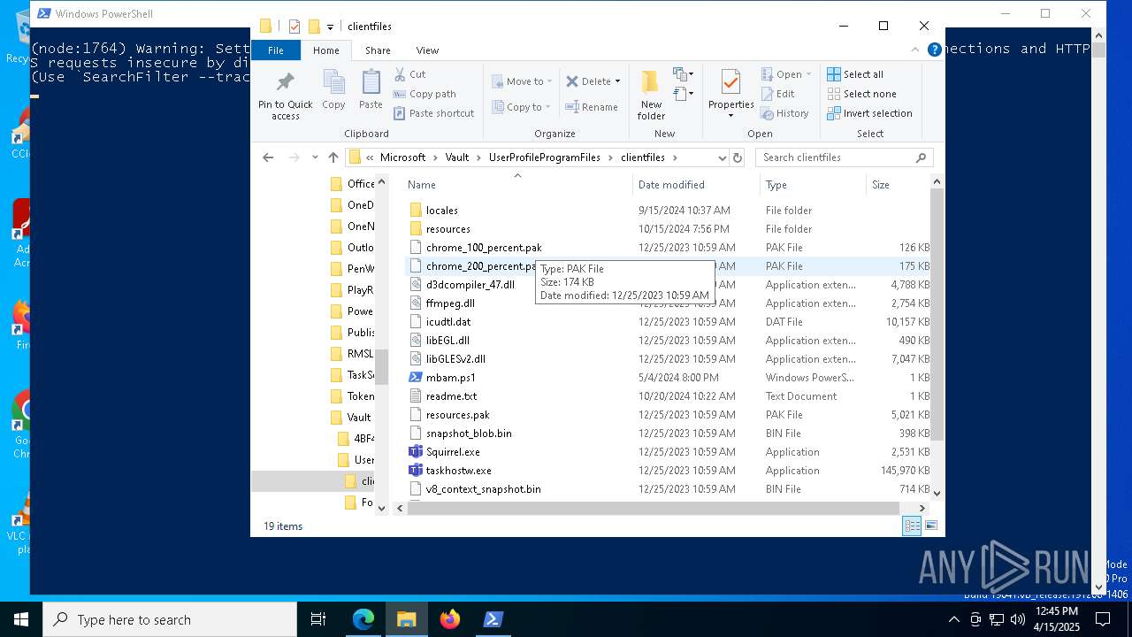Click Edit in Open group
Screen dimensions: 1132x637
coord(777,94)
